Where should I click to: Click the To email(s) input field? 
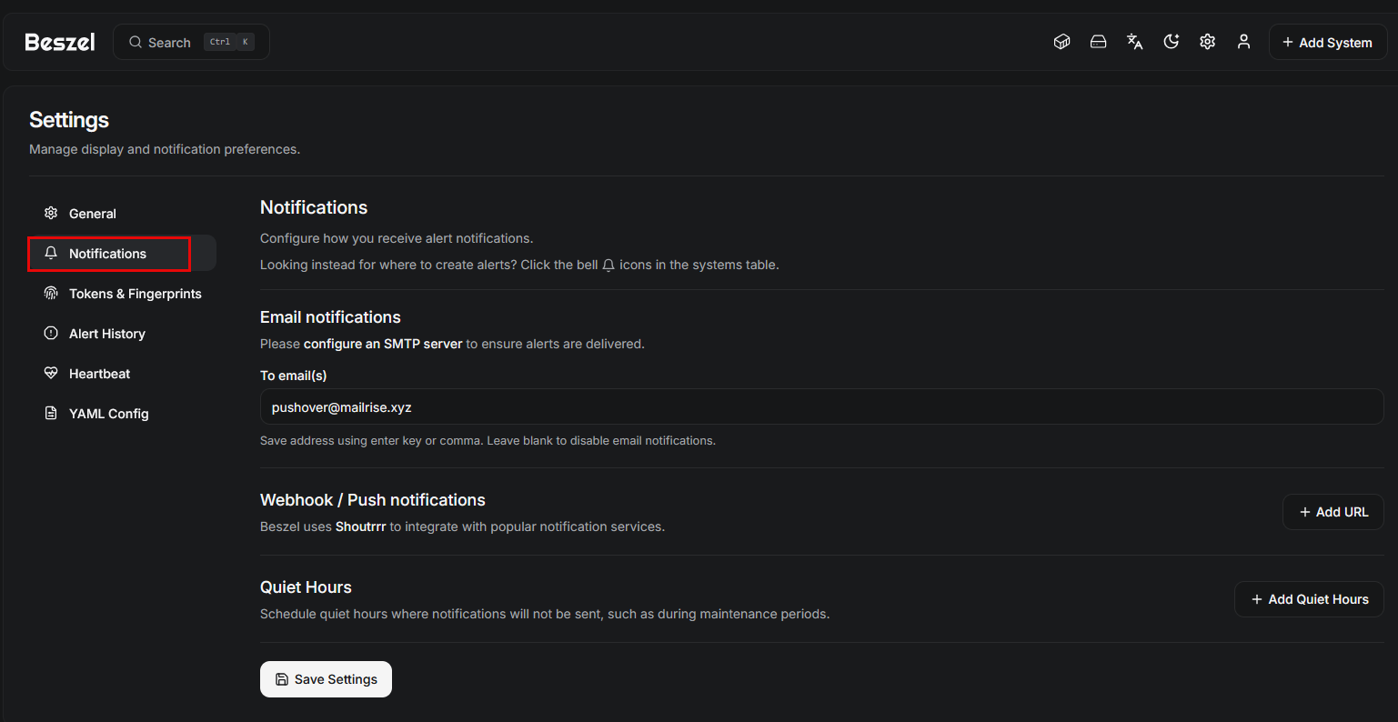tap(820, 407)
